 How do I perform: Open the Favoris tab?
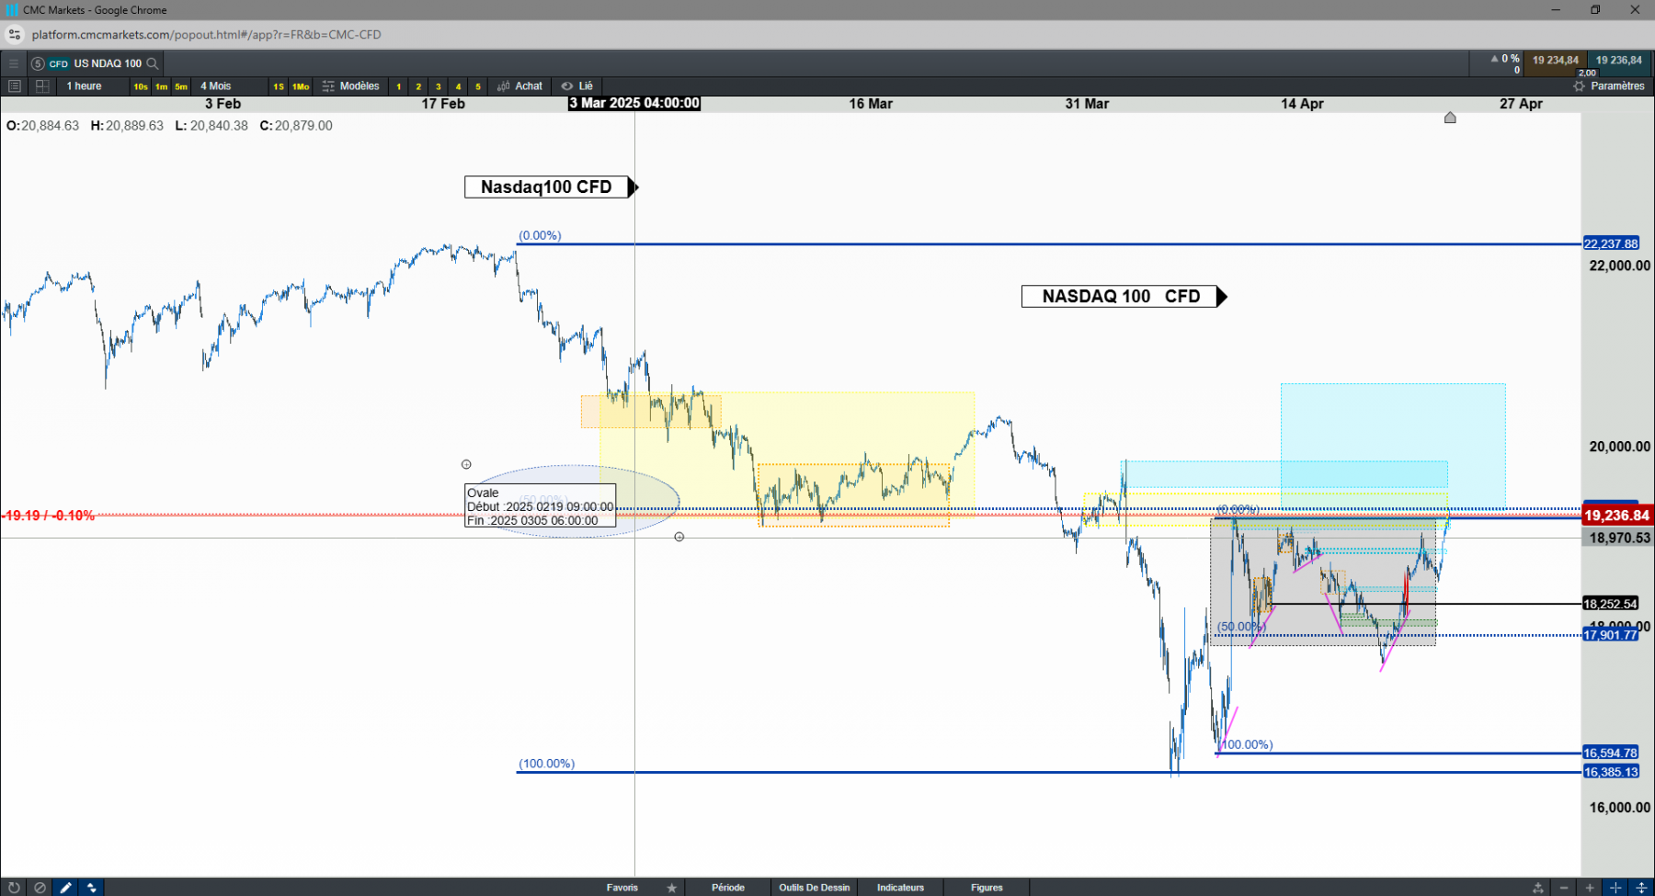click(622, 888)
